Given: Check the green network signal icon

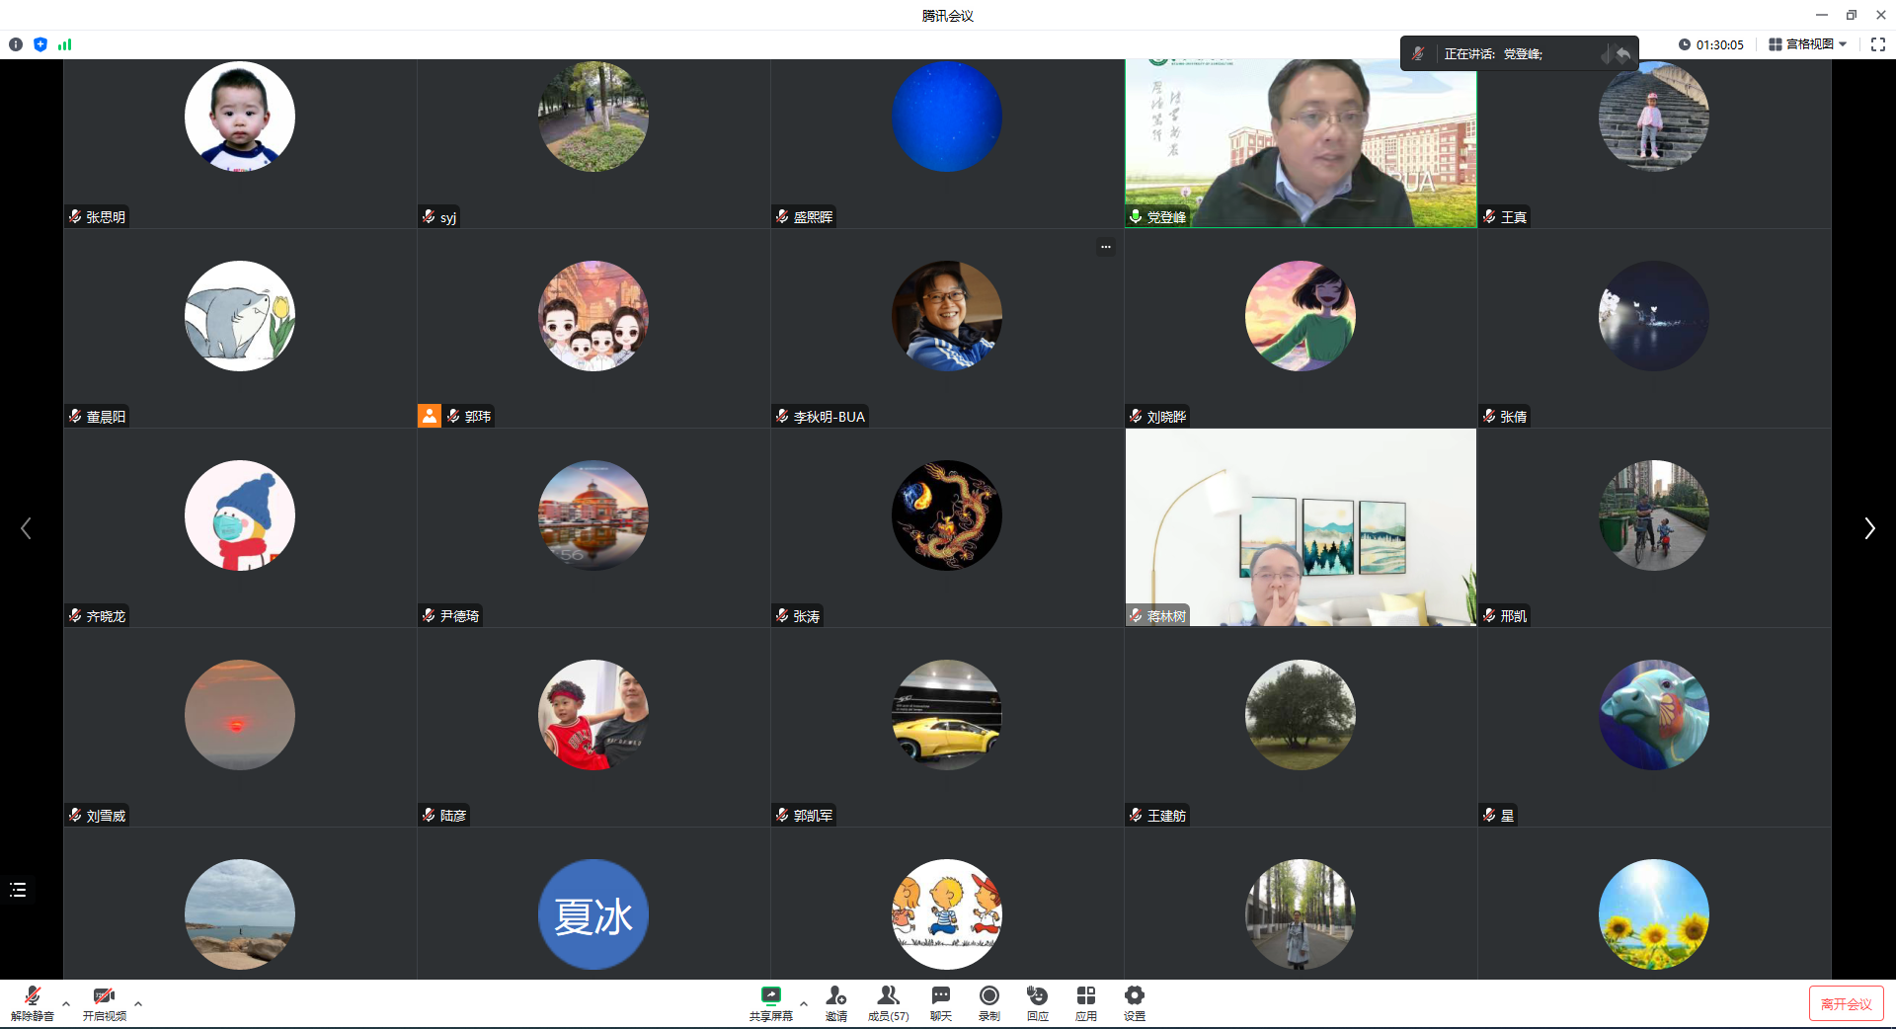Looking at the screenshot, I should coord(65,44).
